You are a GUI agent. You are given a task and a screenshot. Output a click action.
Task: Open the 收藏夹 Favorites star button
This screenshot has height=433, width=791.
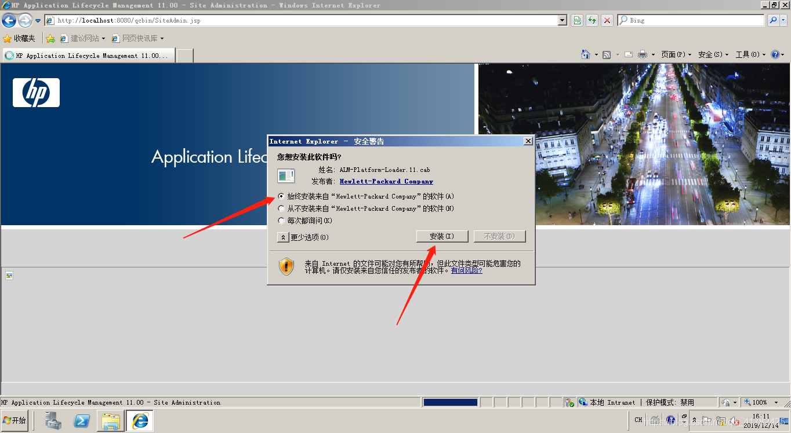[19, 38]
